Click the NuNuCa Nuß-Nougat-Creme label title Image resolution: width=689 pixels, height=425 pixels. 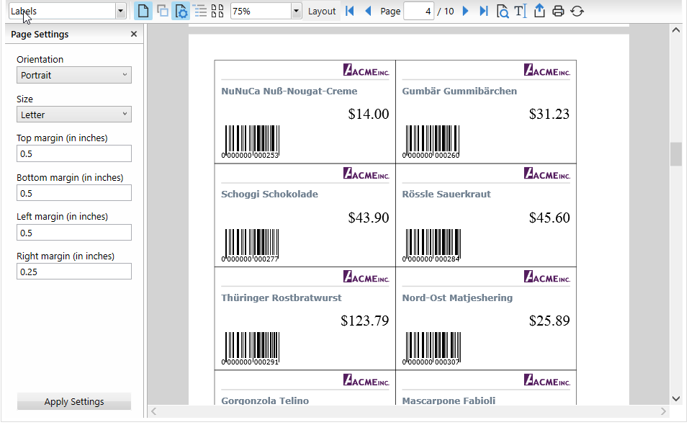coord(289,91)
